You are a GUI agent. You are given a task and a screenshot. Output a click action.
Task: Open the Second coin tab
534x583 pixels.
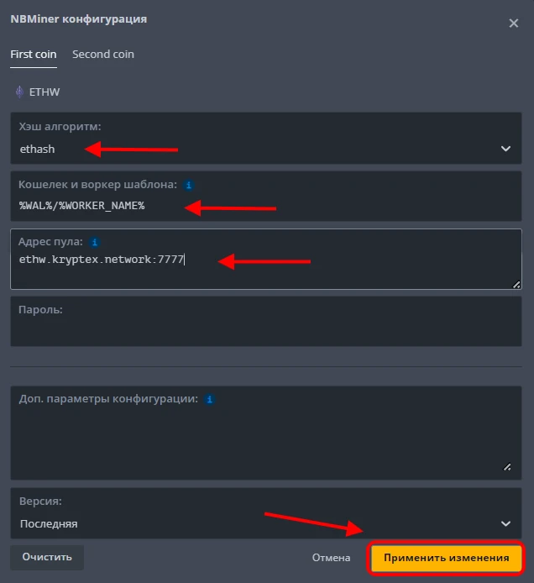[102, 55]
